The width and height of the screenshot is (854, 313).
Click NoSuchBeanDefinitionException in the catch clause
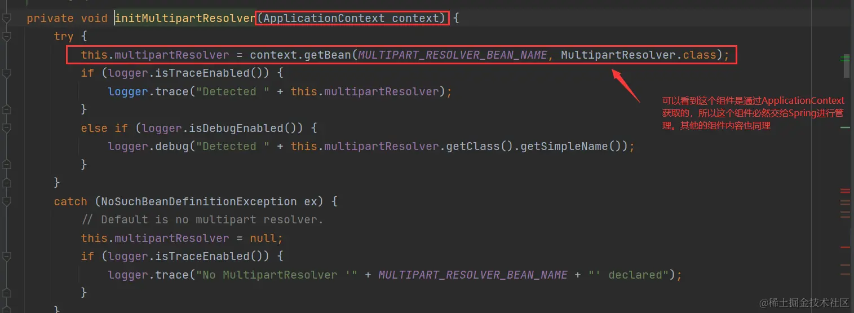199,201
